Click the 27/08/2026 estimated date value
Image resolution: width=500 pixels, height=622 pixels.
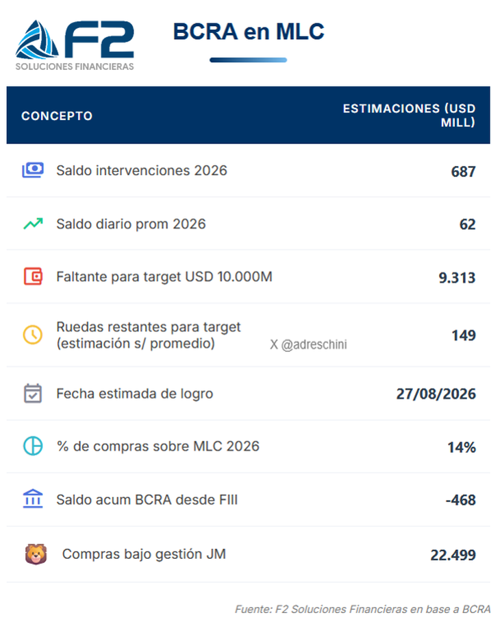click(x=436, y=394)
